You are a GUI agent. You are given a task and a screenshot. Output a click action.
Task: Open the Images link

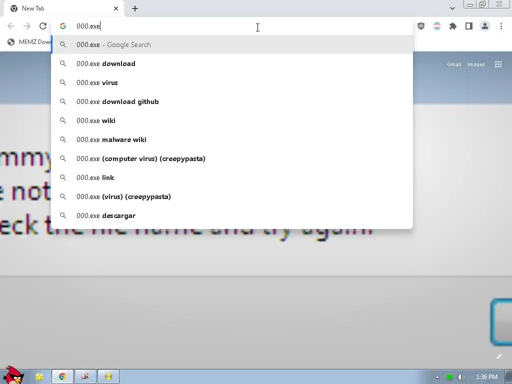(x=476, y=64)
